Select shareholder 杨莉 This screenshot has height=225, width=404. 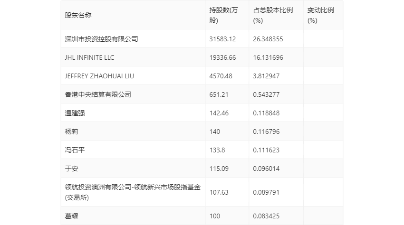point(71,131)
